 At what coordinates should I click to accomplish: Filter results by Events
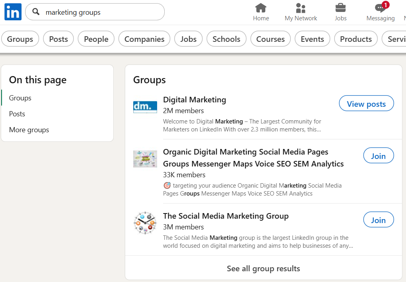click(312, 39)
